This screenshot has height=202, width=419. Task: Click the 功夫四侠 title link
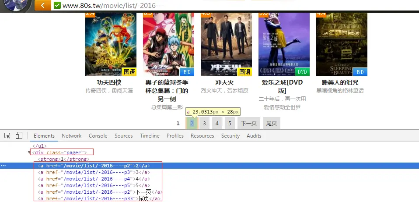(109, 82)
